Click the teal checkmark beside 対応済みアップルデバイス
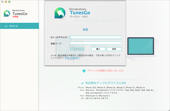This screenshot has width=170, height=111. click(82, 83)
